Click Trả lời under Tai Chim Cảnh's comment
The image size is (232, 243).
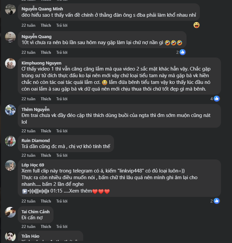62,226
